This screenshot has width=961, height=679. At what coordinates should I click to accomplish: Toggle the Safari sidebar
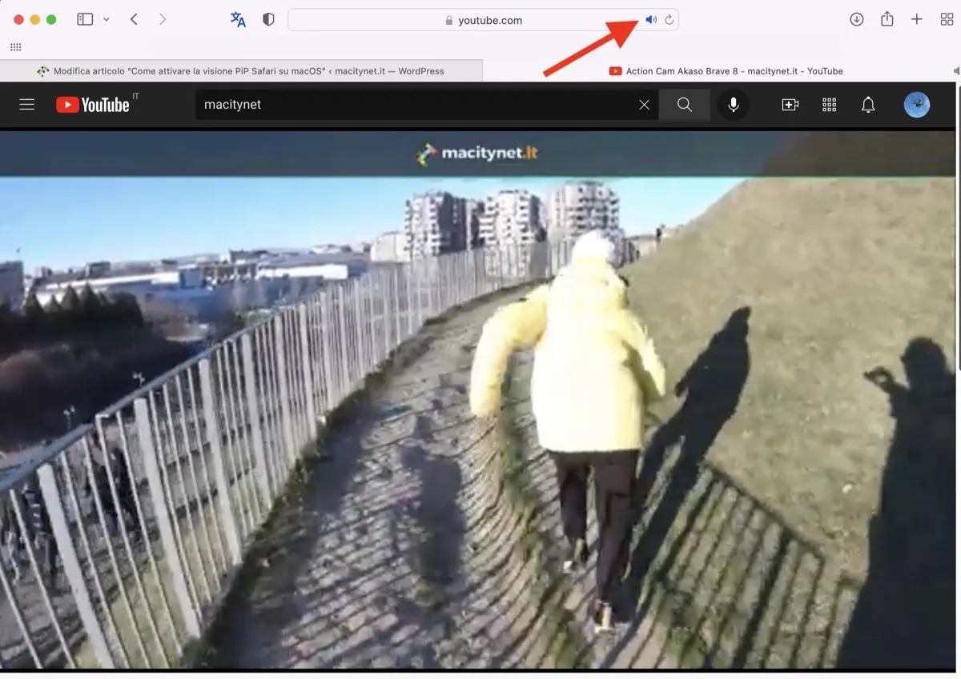85,18
